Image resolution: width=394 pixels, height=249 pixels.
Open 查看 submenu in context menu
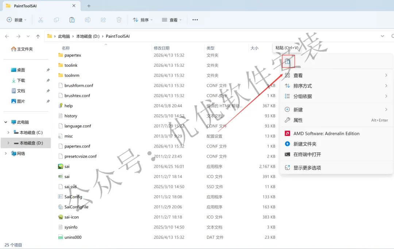(x=336, y=76)
